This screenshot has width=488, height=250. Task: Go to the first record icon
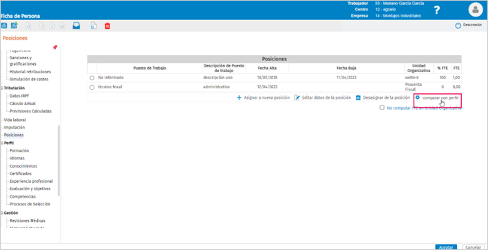click(28, 26)
